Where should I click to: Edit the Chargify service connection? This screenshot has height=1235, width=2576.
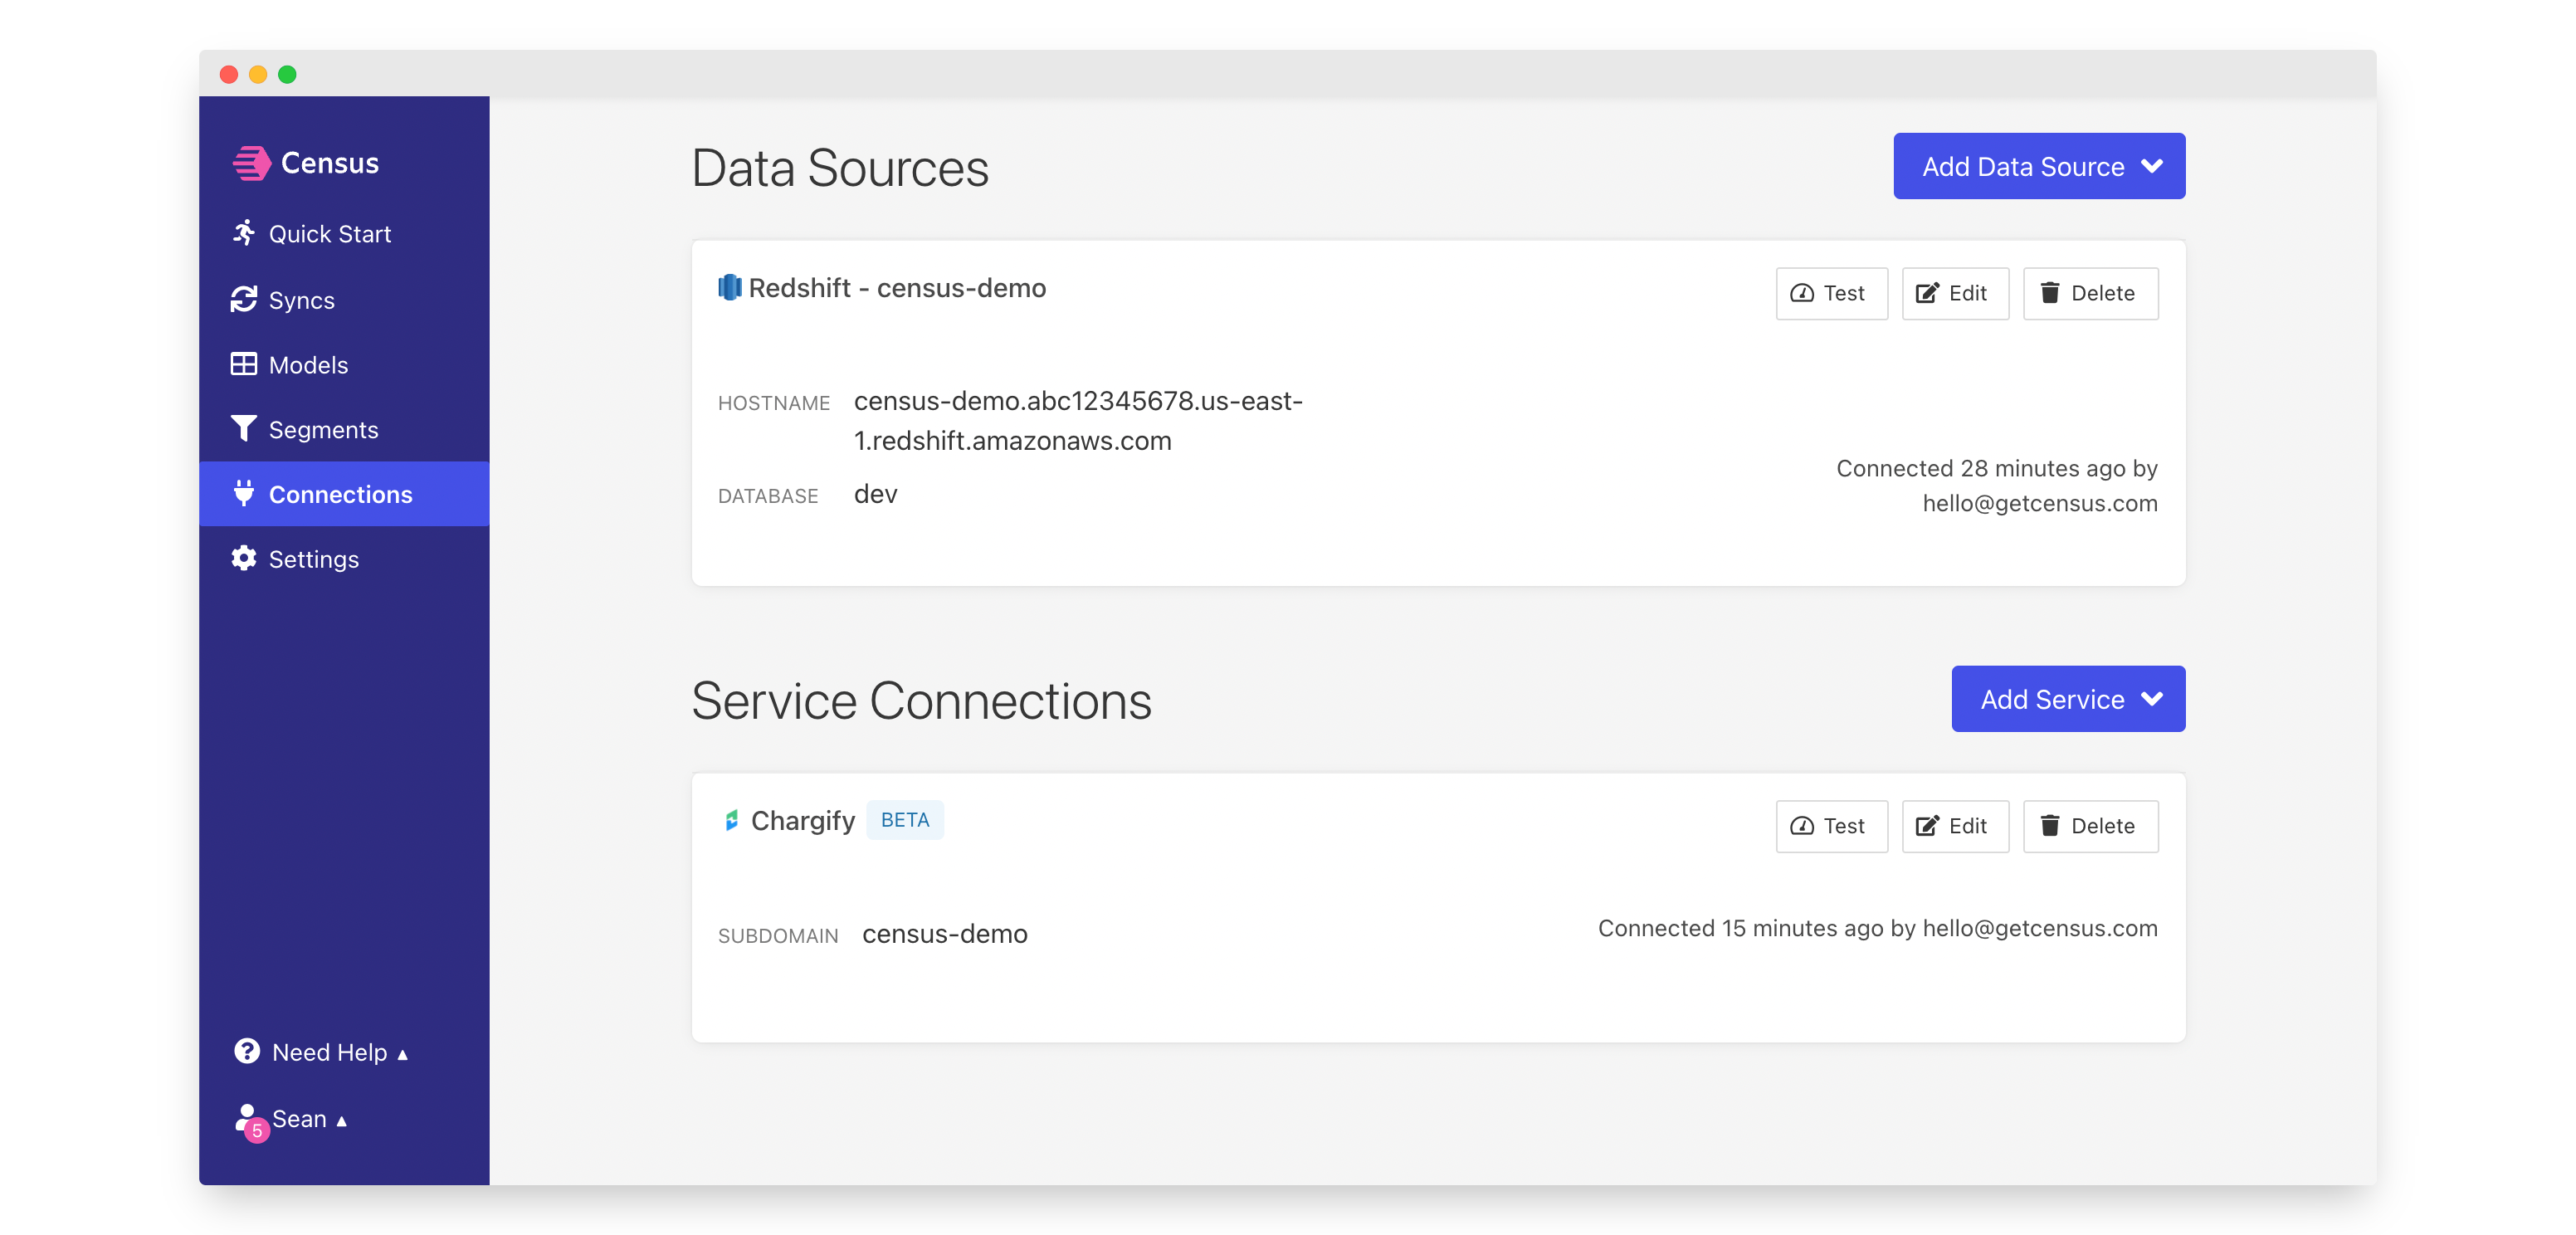[x=1954, y=826]
